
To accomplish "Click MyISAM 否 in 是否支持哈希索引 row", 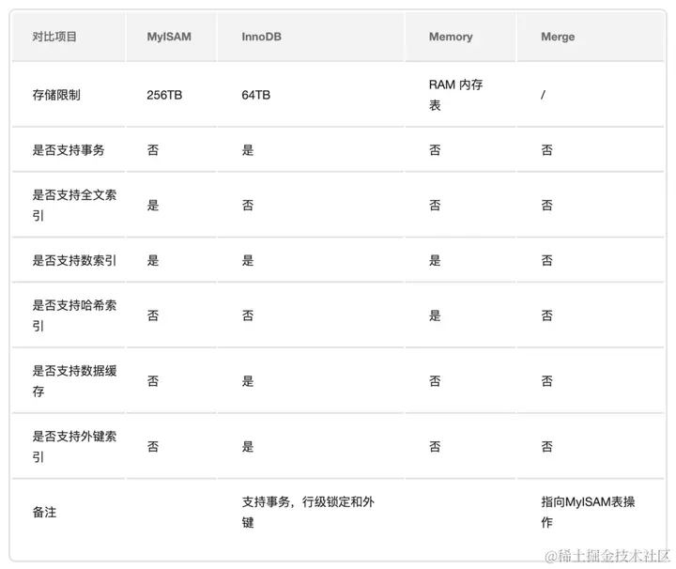I will (x=153, y=315).
